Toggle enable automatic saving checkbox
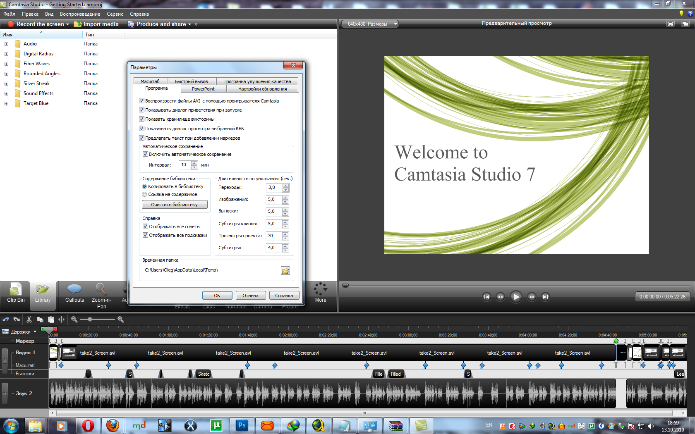 coord(145,154)
